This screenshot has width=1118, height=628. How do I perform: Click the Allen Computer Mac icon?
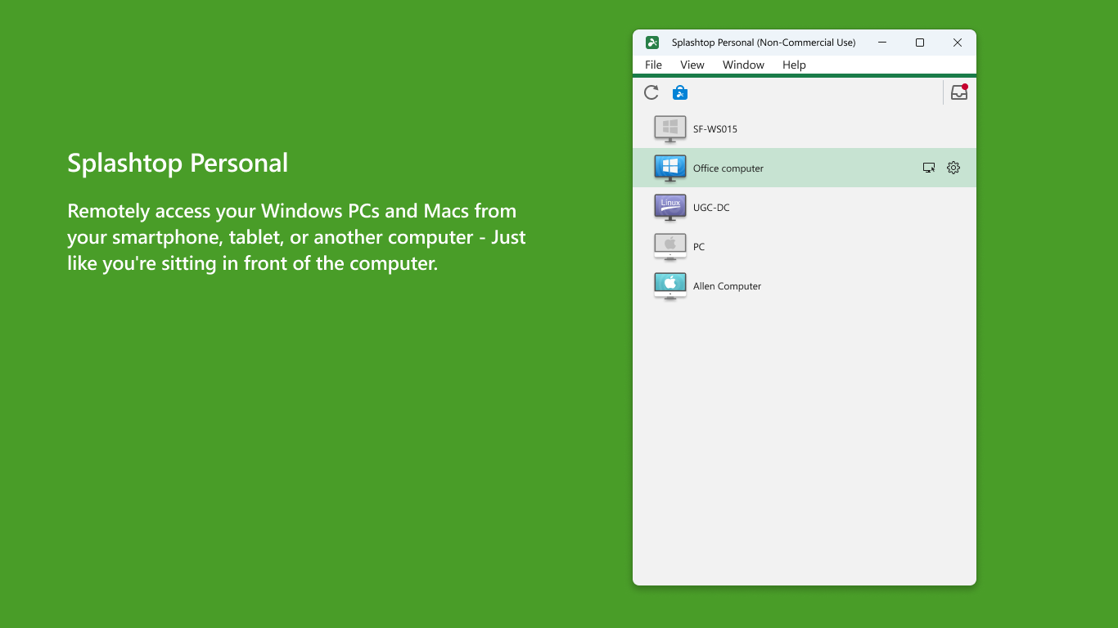pos(669,286)
